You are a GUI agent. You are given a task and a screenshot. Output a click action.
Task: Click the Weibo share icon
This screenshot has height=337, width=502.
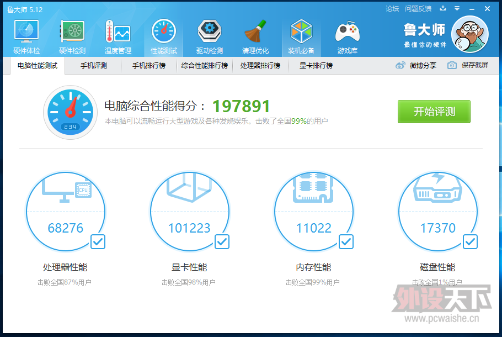[400, 65]
